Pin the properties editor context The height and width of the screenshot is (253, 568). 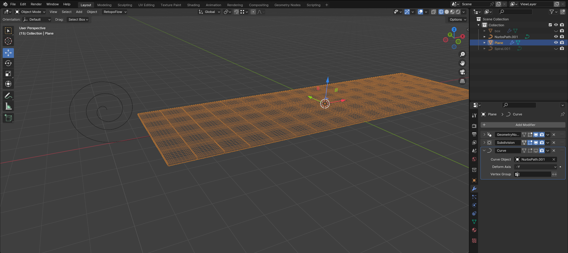pos(563,114)
